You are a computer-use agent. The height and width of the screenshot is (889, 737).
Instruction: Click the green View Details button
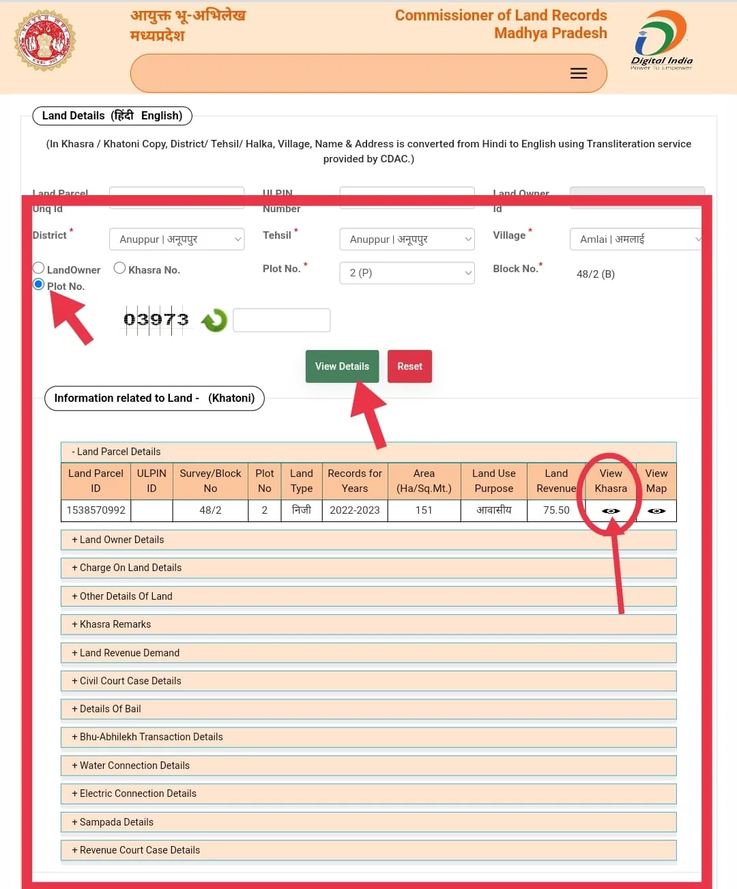point(342,366)
